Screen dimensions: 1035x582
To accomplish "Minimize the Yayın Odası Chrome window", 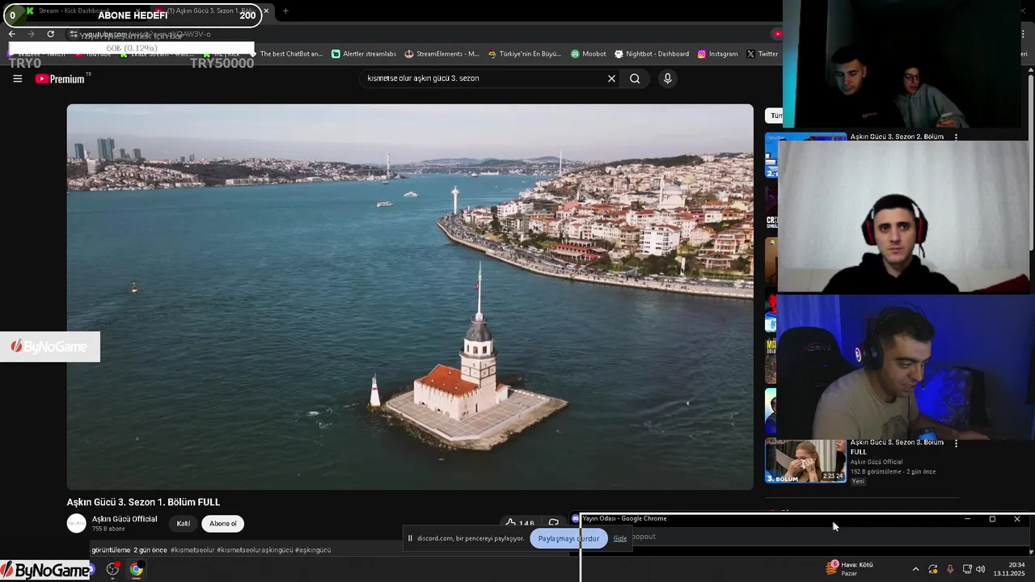I will pos(967,519).
